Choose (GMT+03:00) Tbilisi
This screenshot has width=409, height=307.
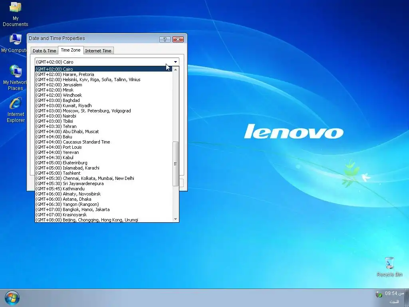click(103, 121)
